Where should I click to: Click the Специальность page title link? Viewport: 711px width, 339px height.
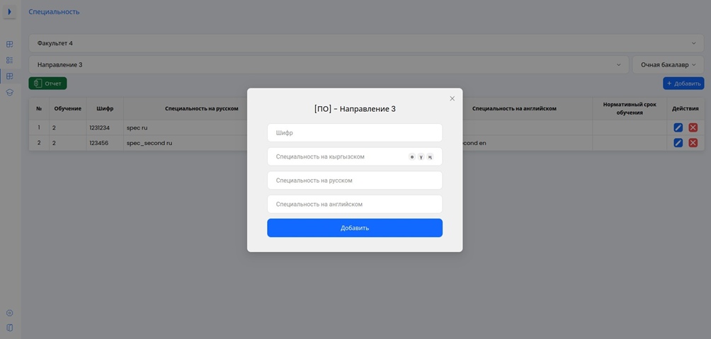(54, 12)
